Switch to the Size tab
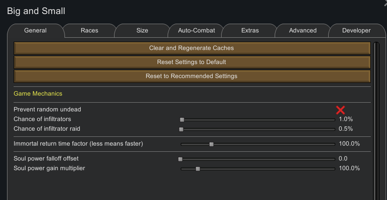Viewport: 387px width, 200px height. pyautogui.click(x=142, y=31)
